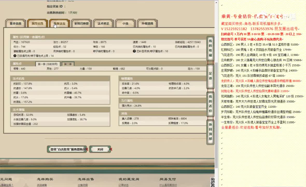The height and width of the screenshot is (187, 306).
Task: Click the 关闭 button
Action: (x=100, y=149)
